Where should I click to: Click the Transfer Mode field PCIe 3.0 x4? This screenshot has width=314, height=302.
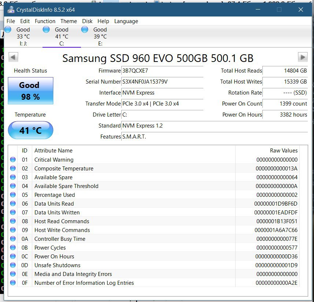click(x=162, y=104)
